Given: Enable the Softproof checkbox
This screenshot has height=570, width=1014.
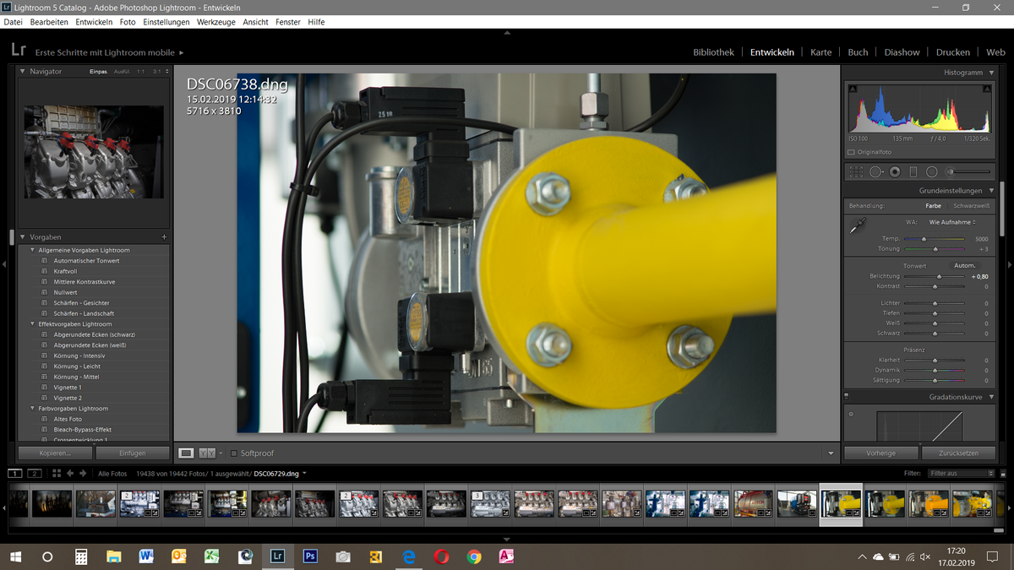Looking at the screenshot, I should point(233,453).
